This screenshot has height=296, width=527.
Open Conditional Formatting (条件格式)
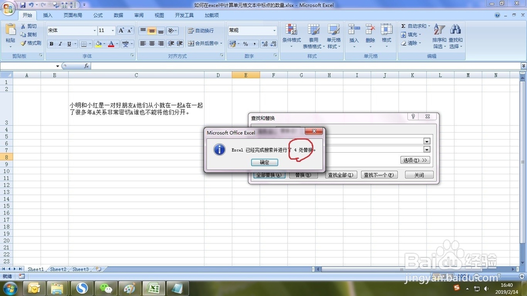291,36
